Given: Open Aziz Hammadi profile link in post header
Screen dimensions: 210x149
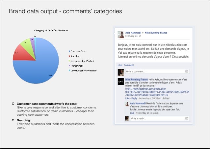Looking at the screenshot, I should tap(133, 33).
